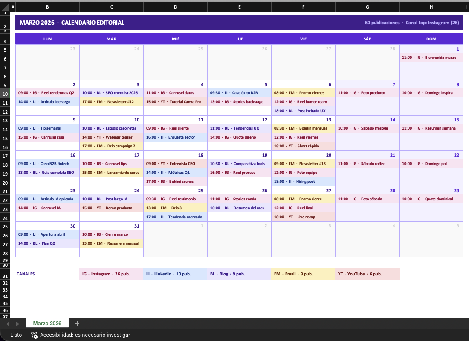Image resolution: width=469 pixels, height=341 pixels.
Task: Select the Resumen del mes cell
Action: (240, 208)
